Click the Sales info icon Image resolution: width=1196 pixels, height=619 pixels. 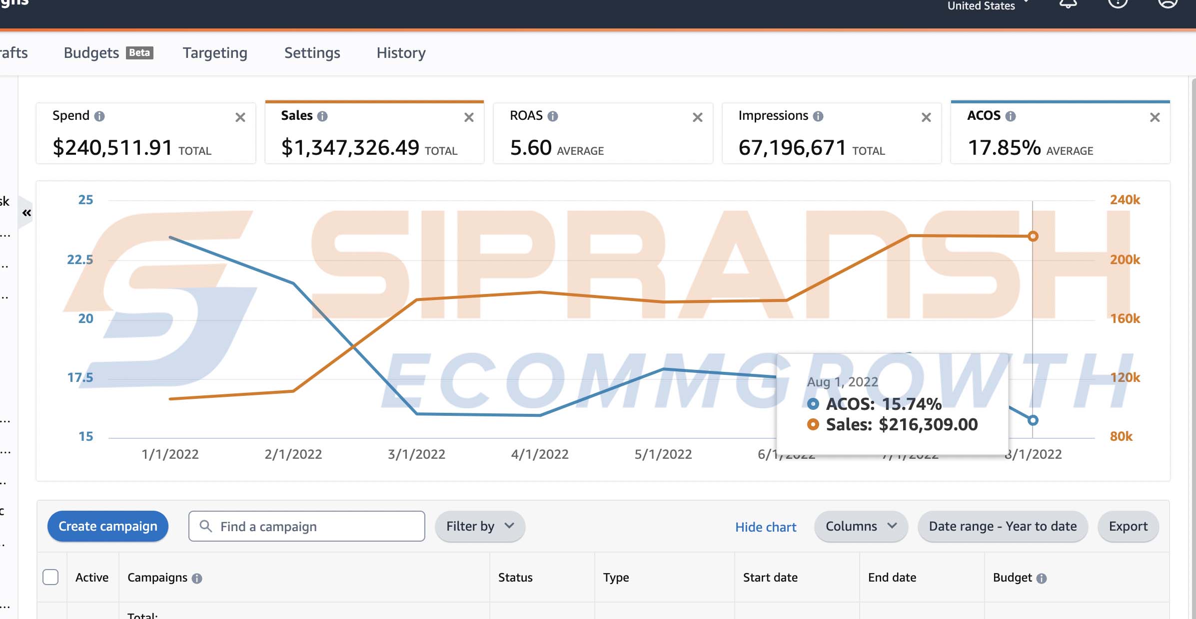pos(322,116)
